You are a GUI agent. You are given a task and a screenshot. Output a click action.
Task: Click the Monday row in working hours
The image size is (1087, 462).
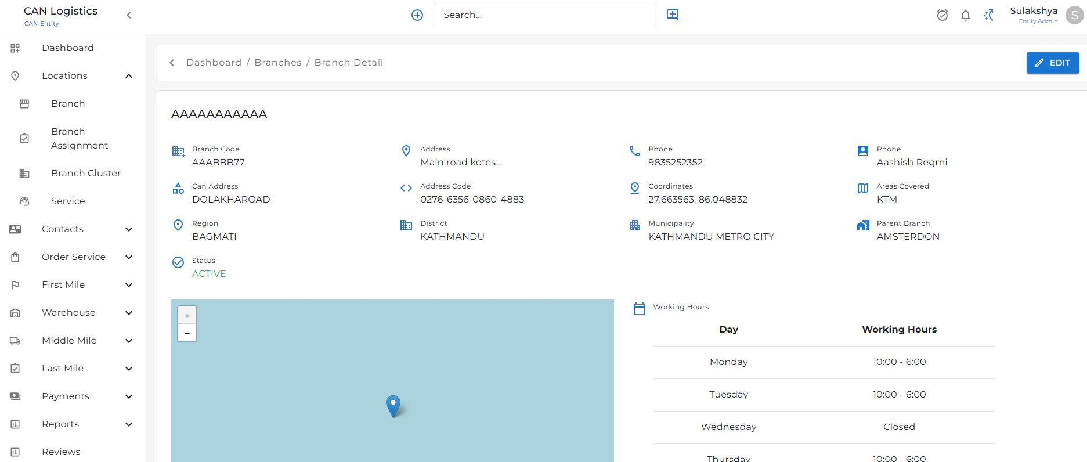(824, 362)
